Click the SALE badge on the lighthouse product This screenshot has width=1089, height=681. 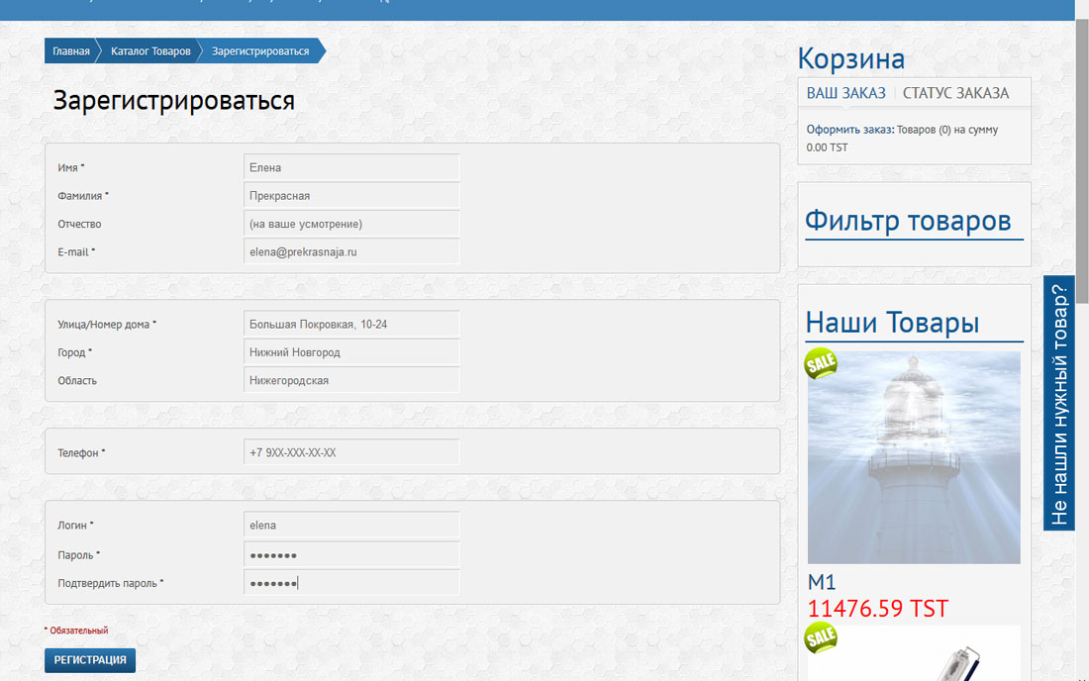click(821, 363)
